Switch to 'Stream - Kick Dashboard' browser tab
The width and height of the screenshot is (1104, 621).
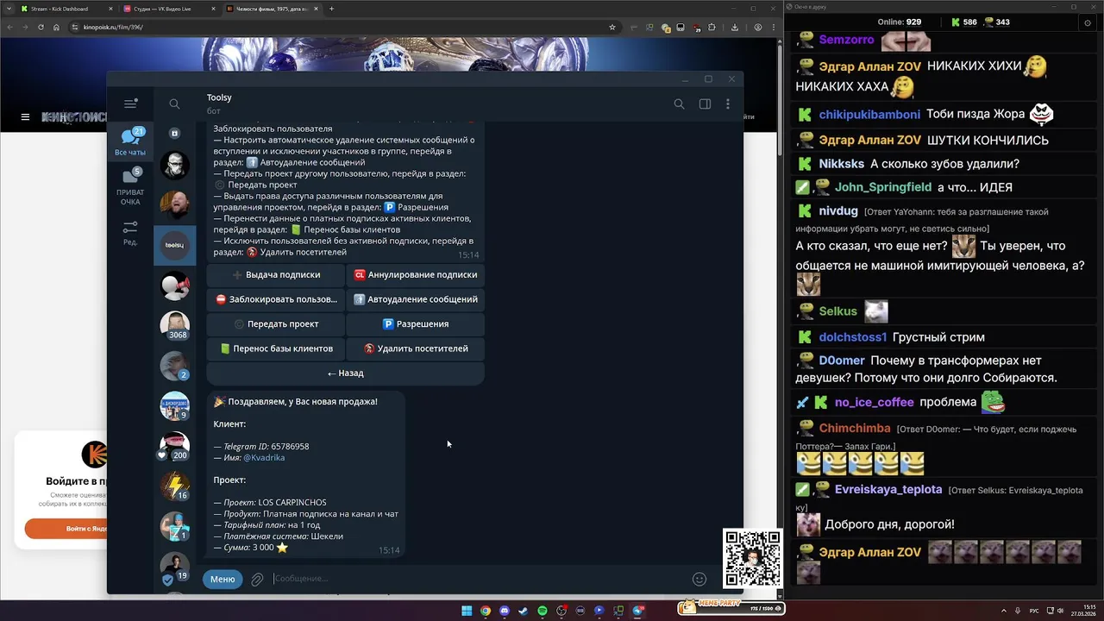66,9
